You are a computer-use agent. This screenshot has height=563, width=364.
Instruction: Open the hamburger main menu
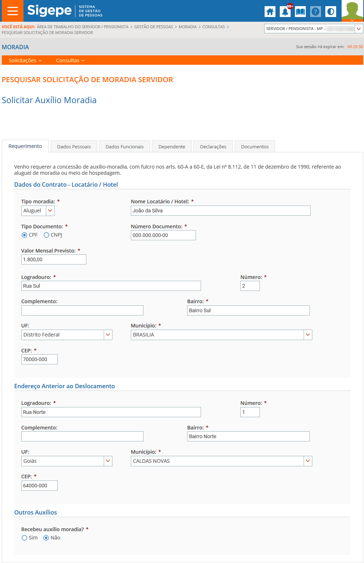coord(12,11)
